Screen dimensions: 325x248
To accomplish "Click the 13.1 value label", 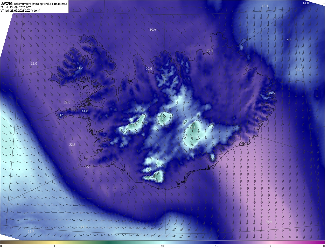I will 60,115.
